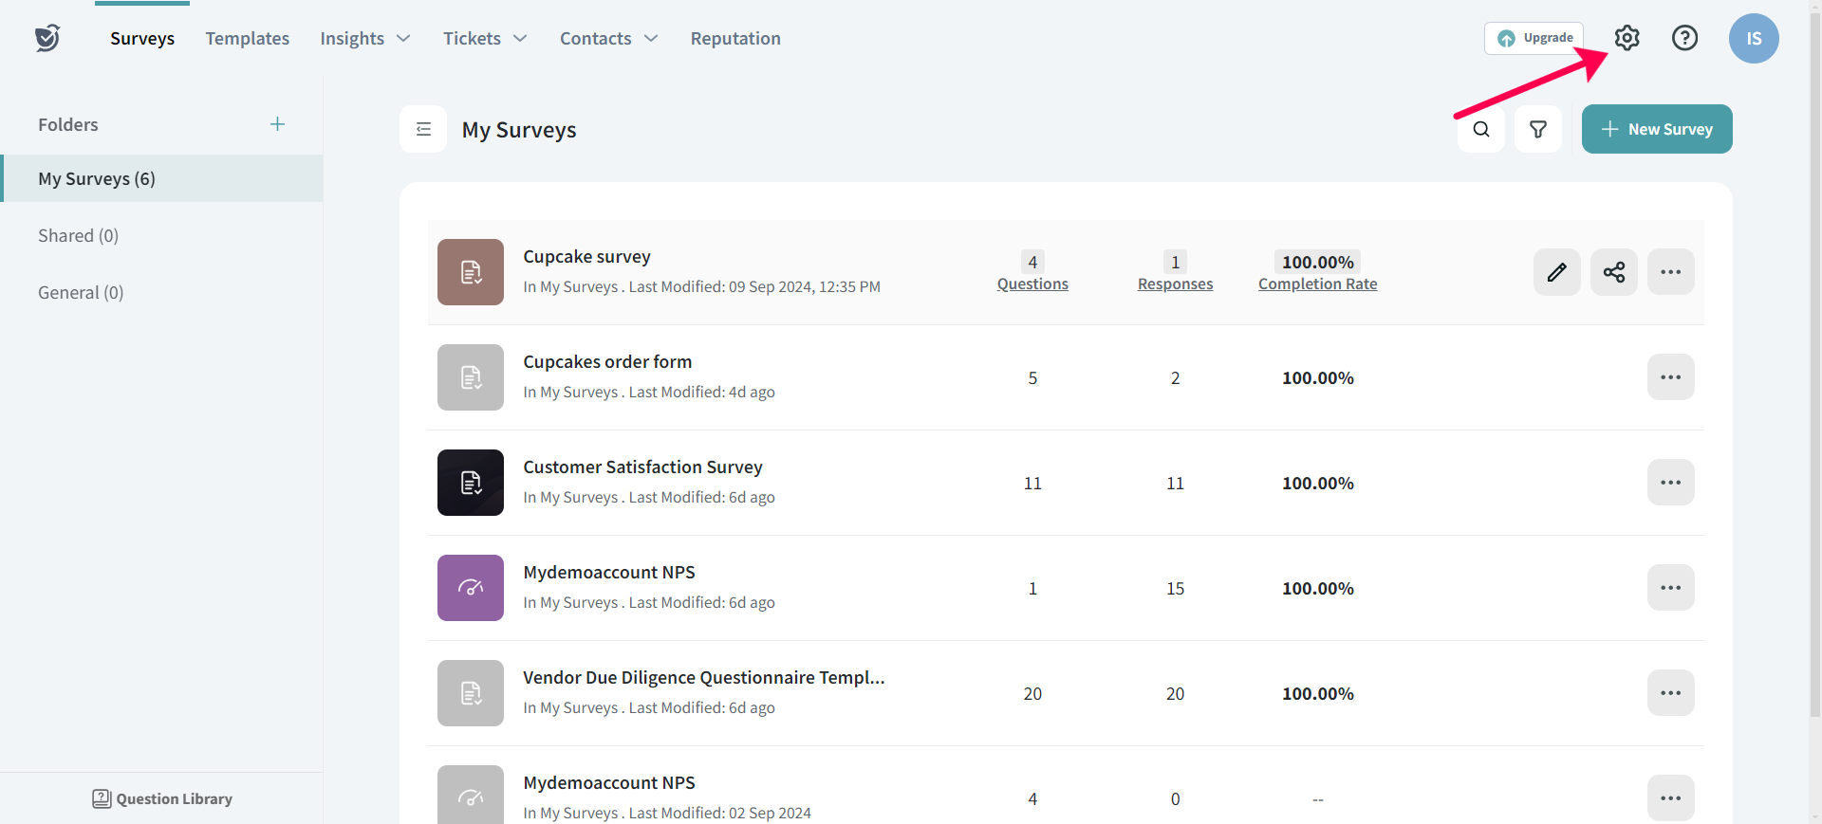Click the pencil edit icon for Cupcake survey
This screenshot has width=1822, height=824.
pos(1556,273)
